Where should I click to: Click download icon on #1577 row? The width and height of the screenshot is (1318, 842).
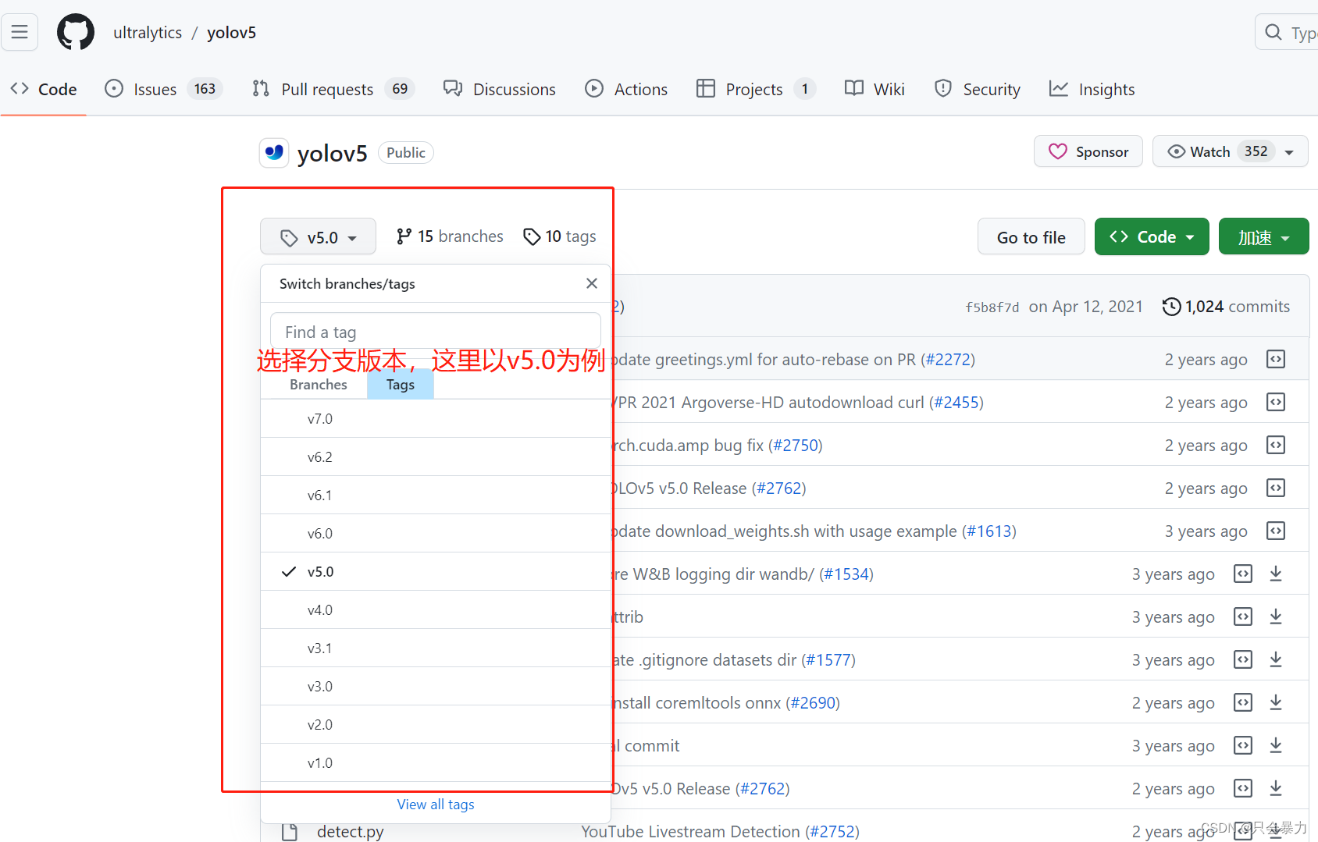click(1276, 659)
